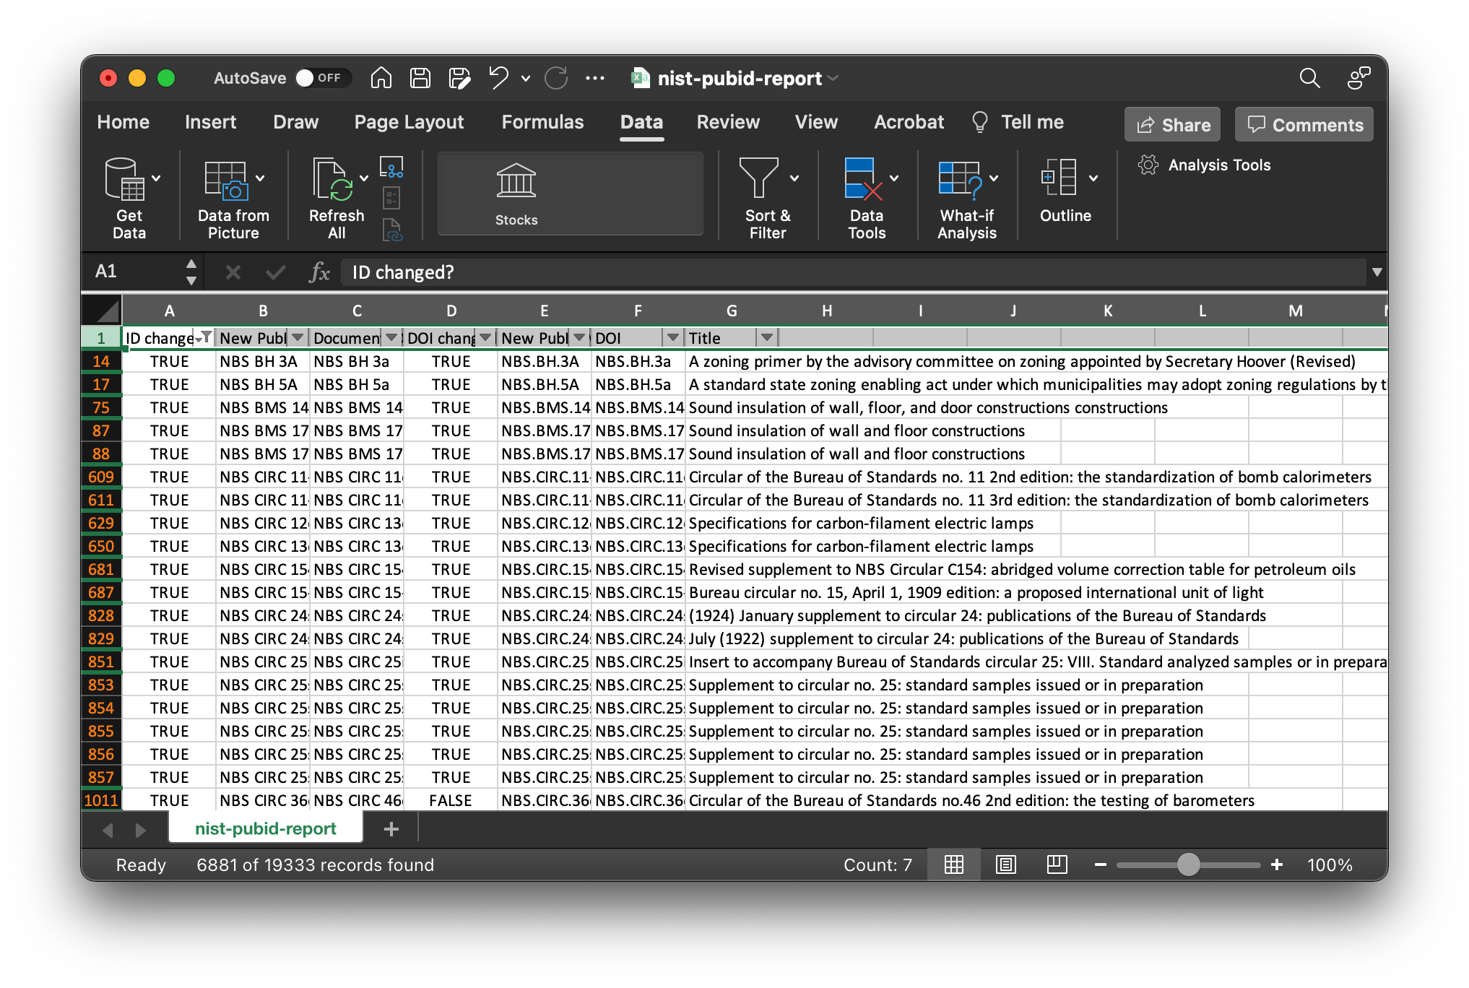Select the nist-pubid-report sheet tab

click(x=266, y=828)
